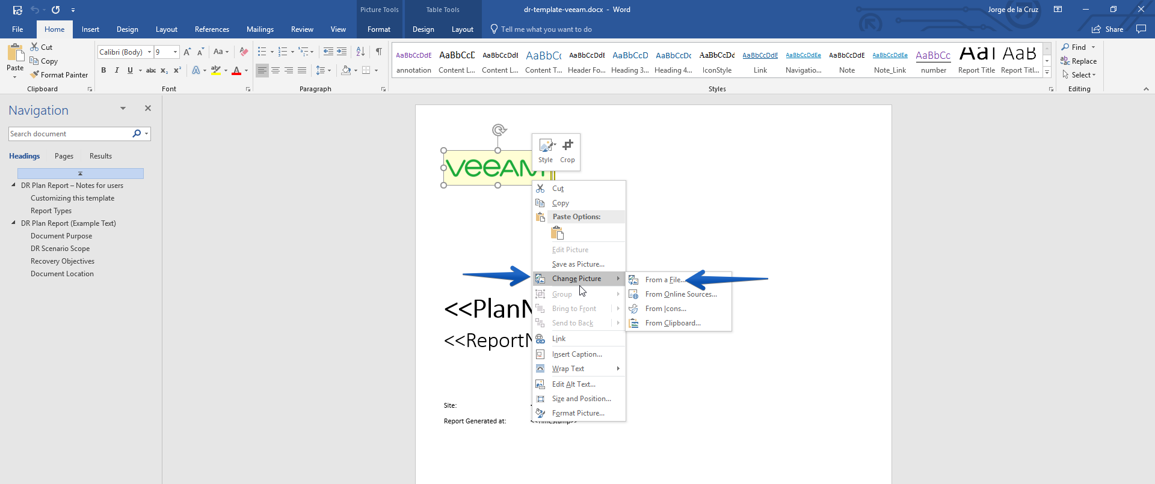Select Format Picture in context menu
This screenshot has width=1155, height=484.
(x=579, y=413)
